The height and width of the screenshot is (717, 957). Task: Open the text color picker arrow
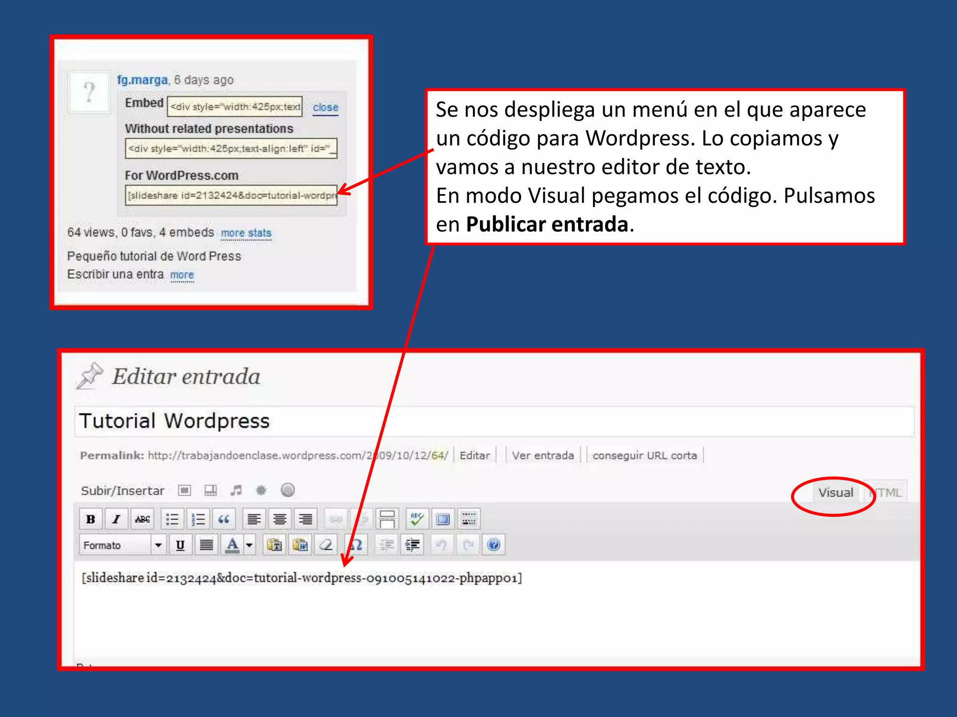pos(250,545)
